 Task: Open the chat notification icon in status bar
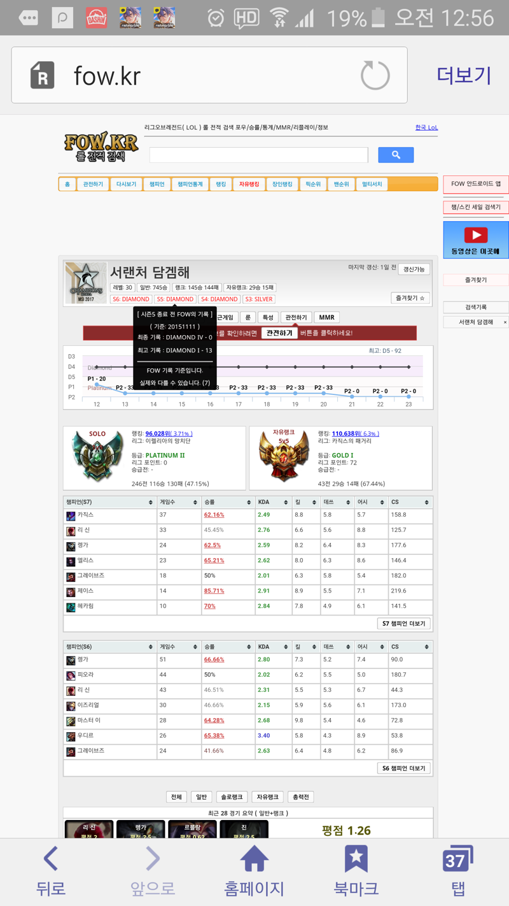28,18
